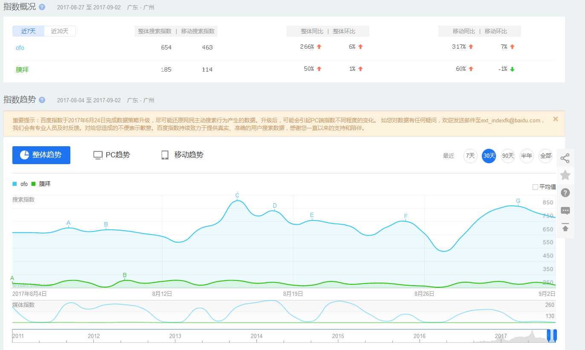Close the orange notice banner
The width and height of the screenshot is (585, 350).
pos(555,119)
